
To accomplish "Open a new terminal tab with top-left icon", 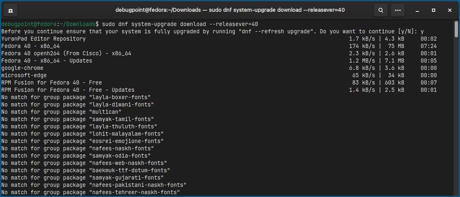I will tap(11, 10).
